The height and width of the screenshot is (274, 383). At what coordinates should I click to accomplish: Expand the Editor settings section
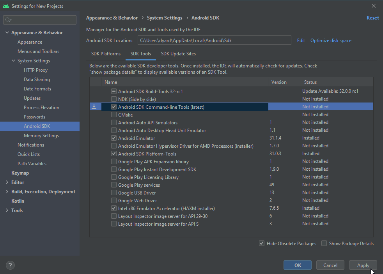[x=7, y=182]
